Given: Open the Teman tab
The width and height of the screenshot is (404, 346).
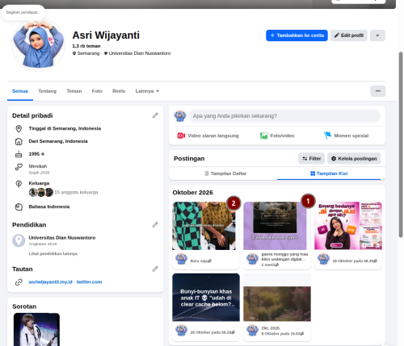Looking at the screenshot, I should click(x=74, y=91).
